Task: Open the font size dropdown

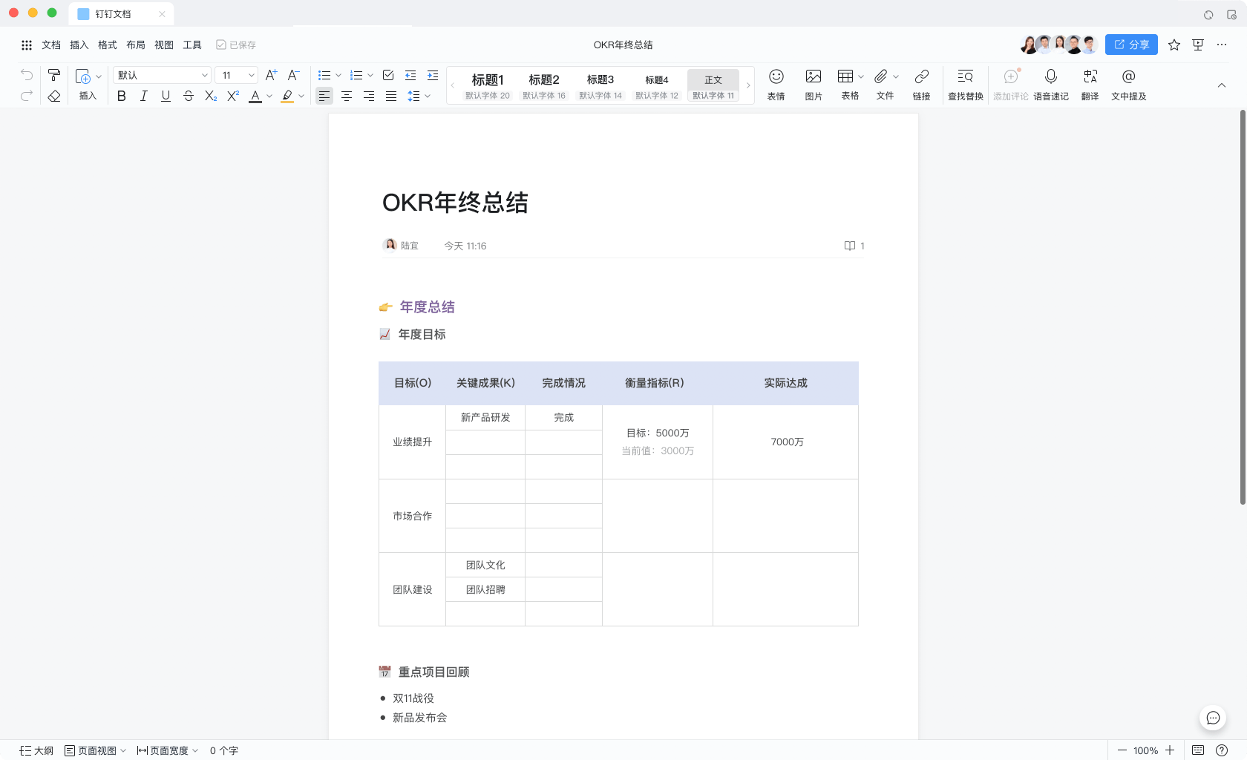Action: 235,75
